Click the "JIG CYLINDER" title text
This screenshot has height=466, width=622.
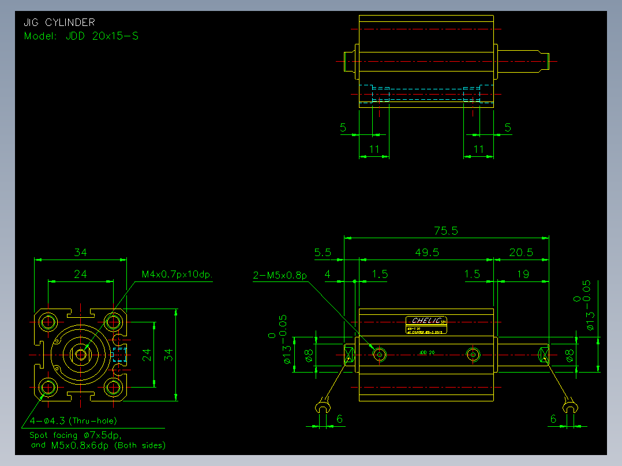click(x=59, y=22)
